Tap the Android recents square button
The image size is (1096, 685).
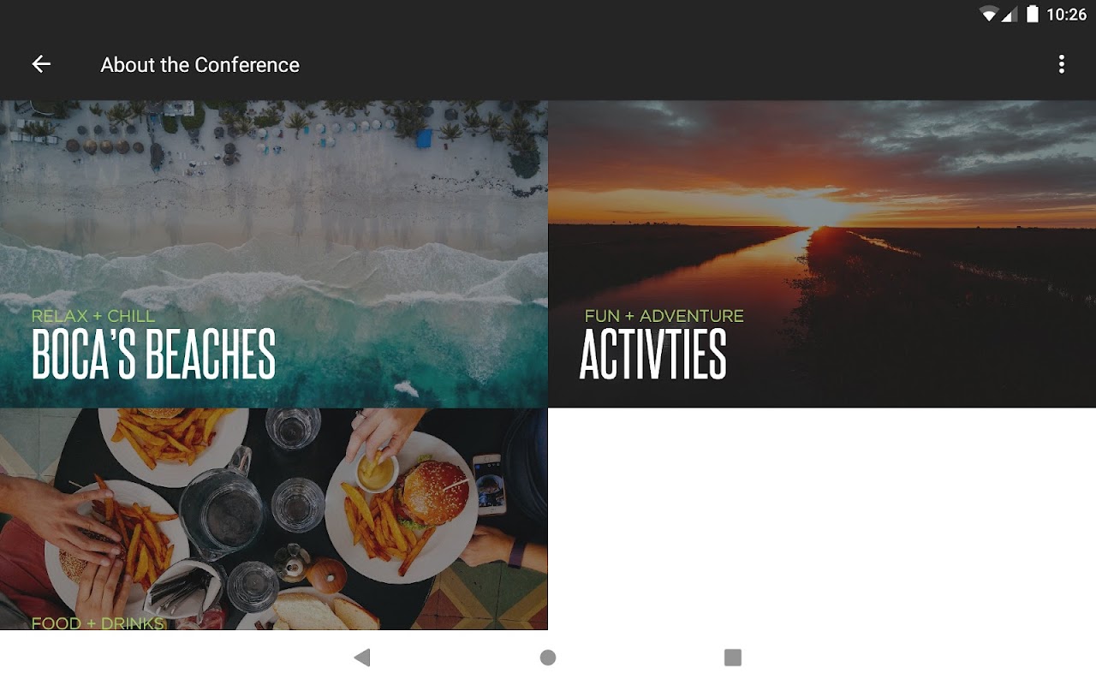733,658
